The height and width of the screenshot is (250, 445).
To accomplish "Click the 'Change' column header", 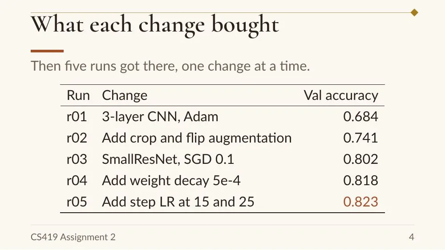I will (125, 95).
